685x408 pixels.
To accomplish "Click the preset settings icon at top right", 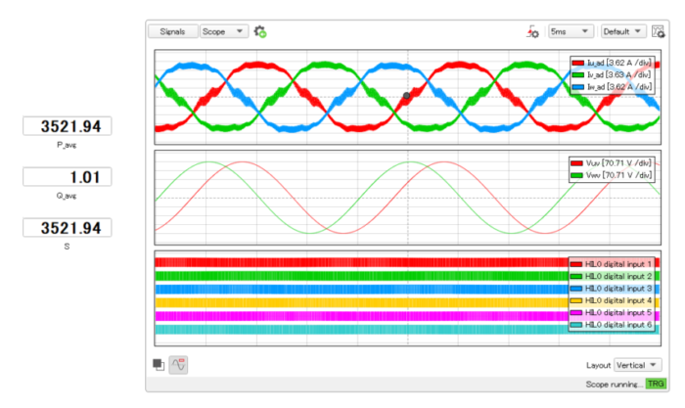I will pyautogui.click(x=659, y=31).
